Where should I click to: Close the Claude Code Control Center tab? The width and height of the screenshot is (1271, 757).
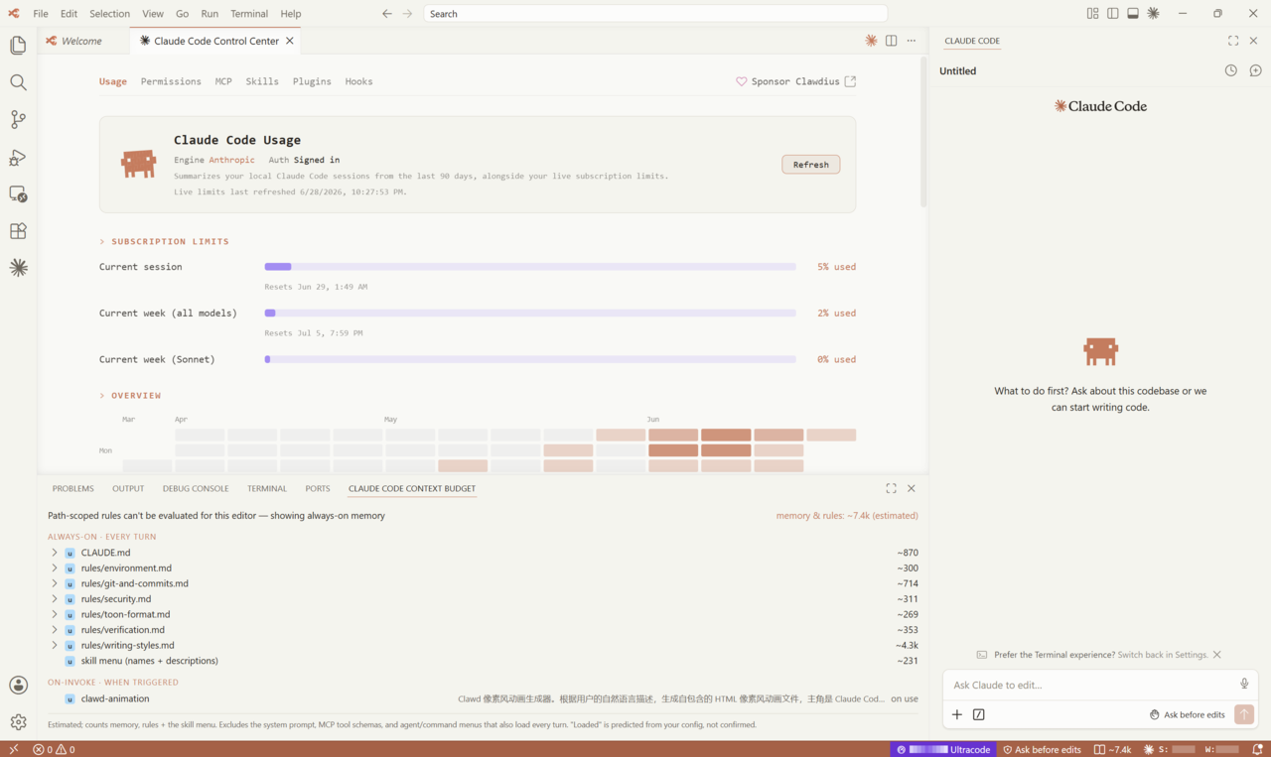[x=290, y=41]
